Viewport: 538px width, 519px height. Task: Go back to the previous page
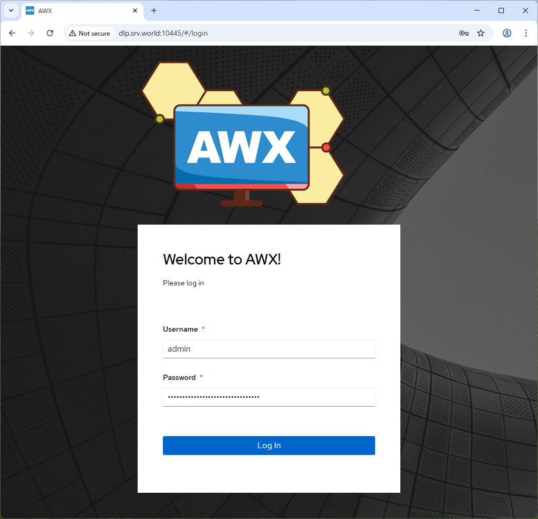click(12, 33)
